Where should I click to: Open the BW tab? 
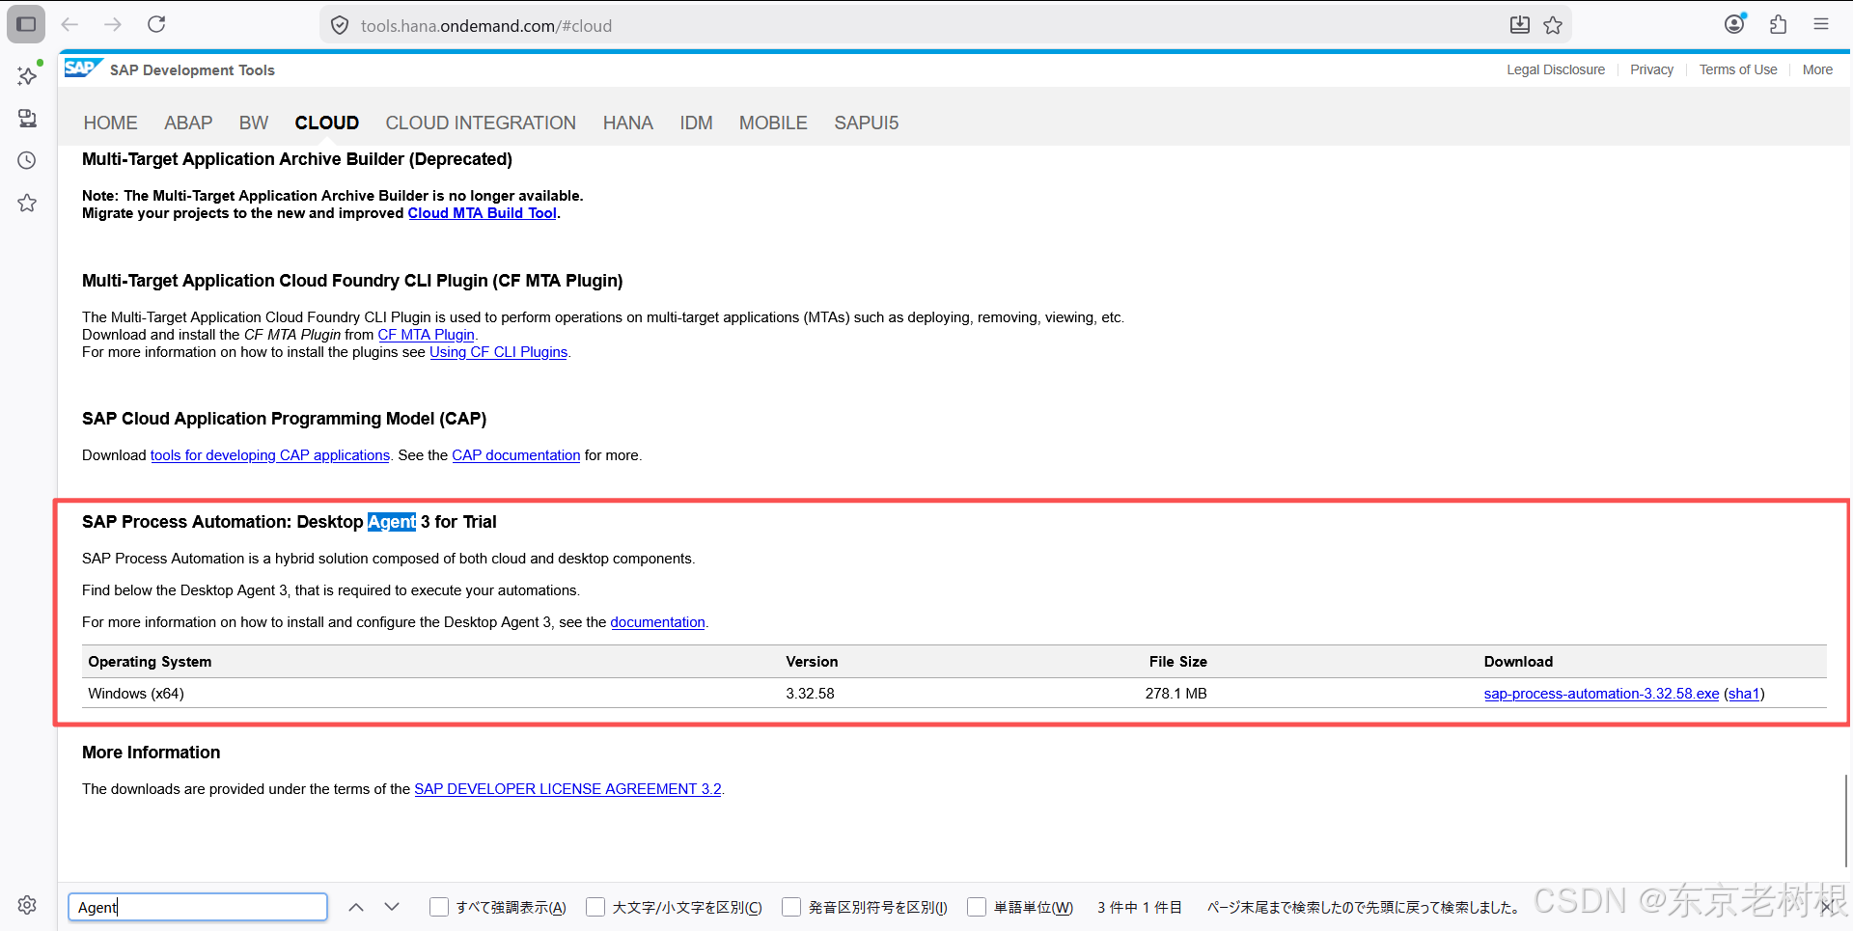pos(254,123)
